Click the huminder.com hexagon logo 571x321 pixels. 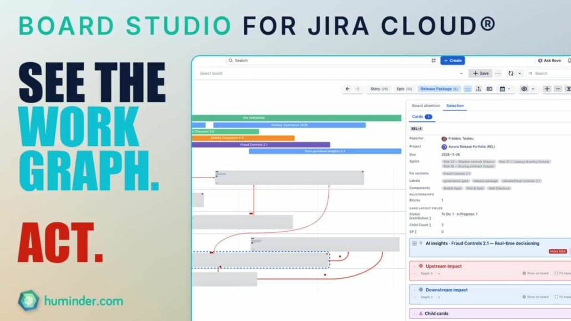(29, 301)
